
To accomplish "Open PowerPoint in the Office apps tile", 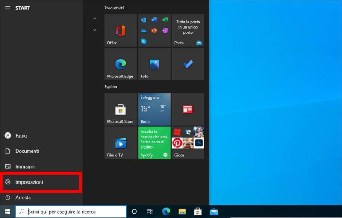I will point(154,31).
